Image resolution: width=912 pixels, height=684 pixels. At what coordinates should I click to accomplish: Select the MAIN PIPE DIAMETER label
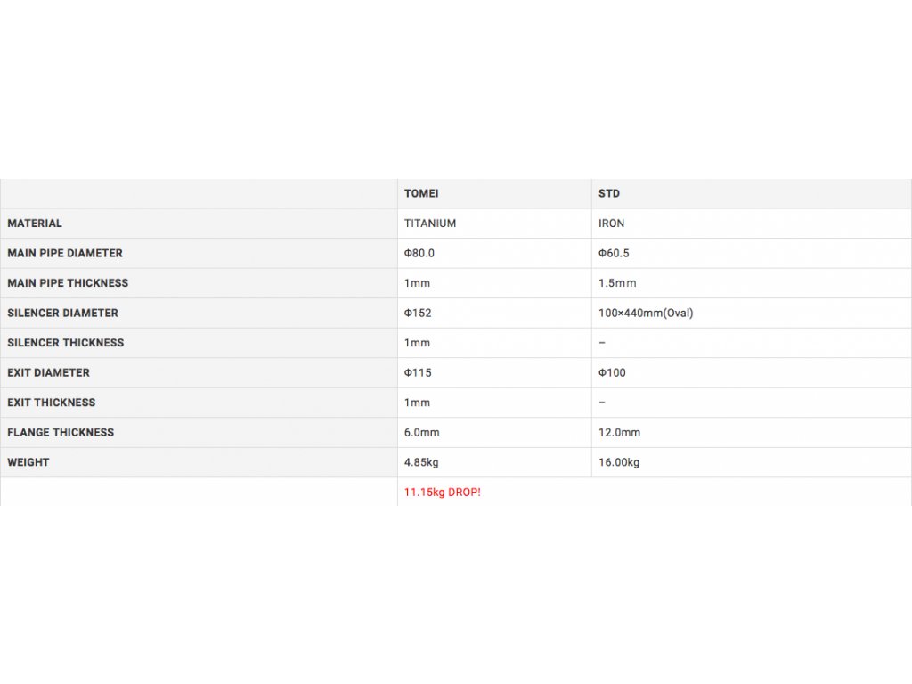tap(65, 253)
